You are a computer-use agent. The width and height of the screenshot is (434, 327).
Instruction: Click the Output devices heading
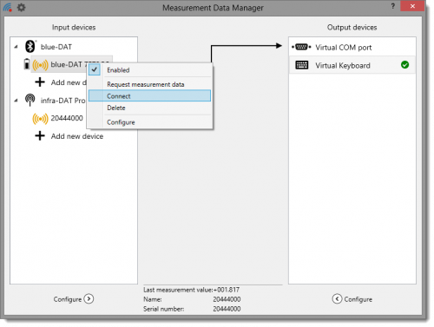pyautogui.click(x=352, y=28)
